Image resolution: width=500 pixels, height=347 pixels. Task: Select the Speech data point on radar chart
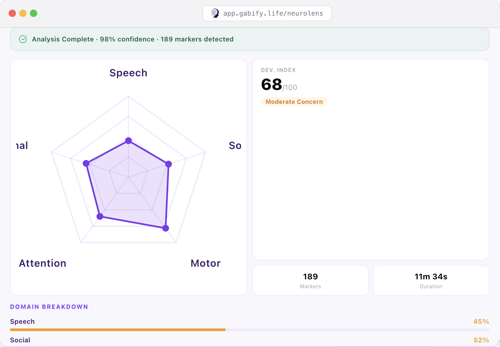click(128, 141)
